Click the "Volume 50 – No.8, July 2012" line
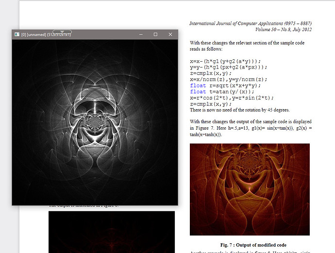 point(277,30)
